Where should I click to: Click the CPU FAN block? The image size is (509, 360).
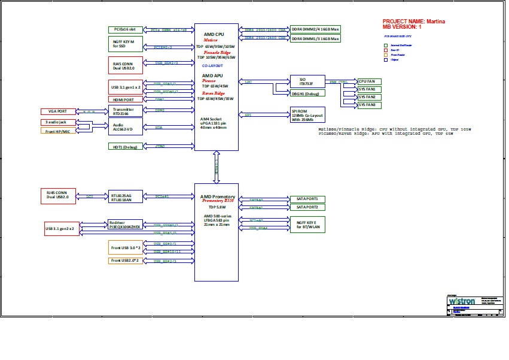370,81
